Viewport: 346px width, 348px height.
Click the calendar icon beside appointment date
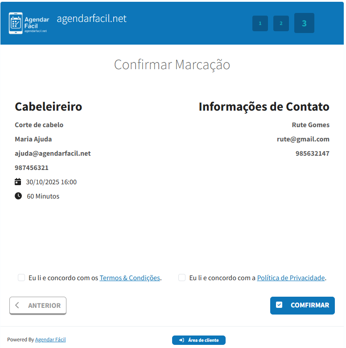pyautogui.click(x=18, y=182)
